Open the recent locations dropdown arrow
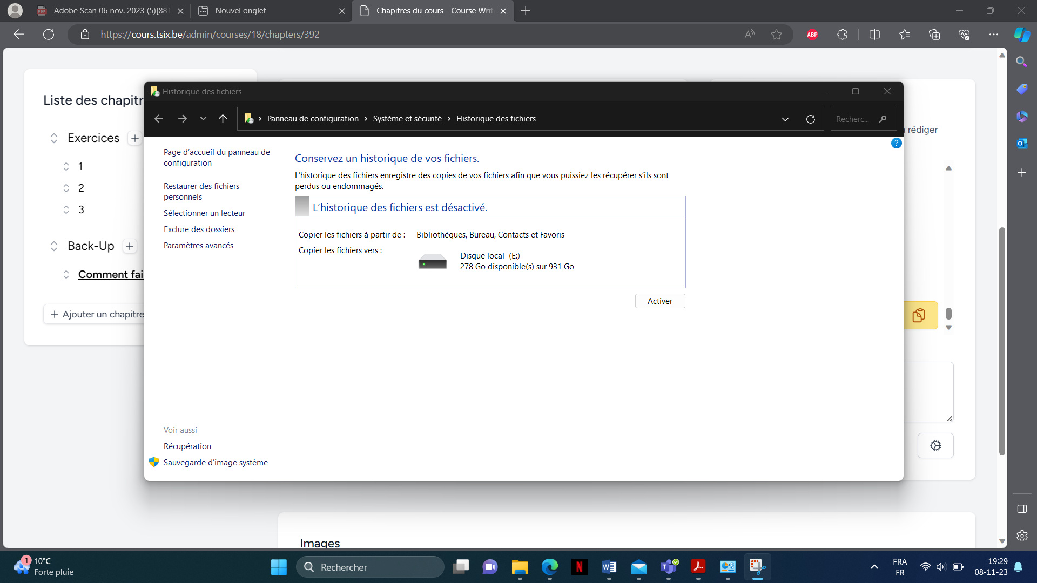This screenshot has height=583, width=1037. (x=203, y=119)
